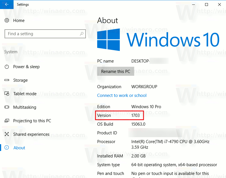Click the Tablet mode icon
This screenshot has height=178, width=226.
[x=7, y=94]
